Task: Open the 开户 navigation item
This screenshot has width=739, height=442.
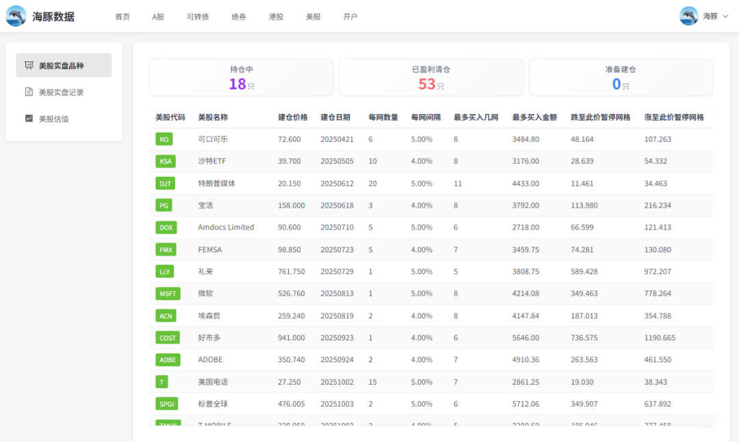Action: (350, 16)
